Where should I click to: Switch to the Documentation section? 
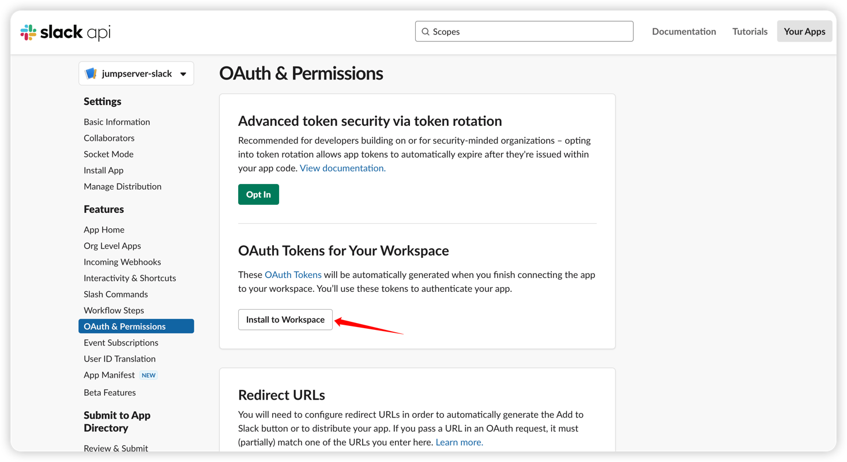(684, 31)
